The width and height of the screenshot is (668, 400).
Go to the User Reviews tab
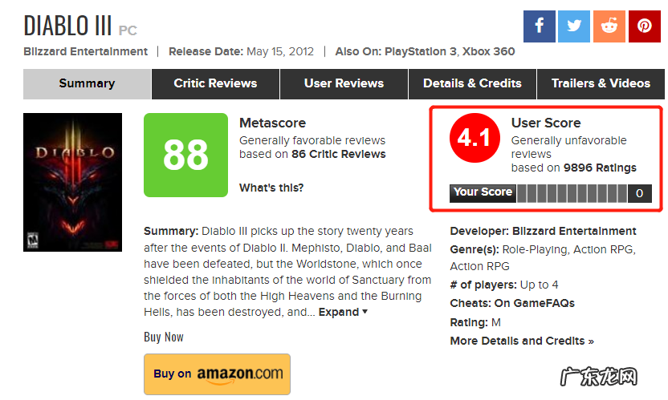point(344,83)
